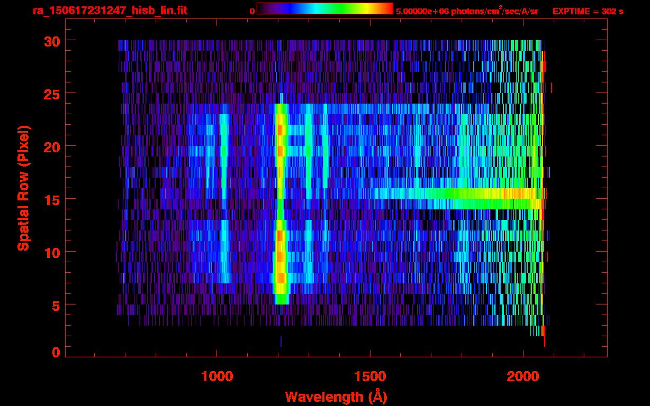Screen dimensions: 650x406
Task: Click the 5.00000e+06 photons color bar label
Action: (x=466, y=11)
